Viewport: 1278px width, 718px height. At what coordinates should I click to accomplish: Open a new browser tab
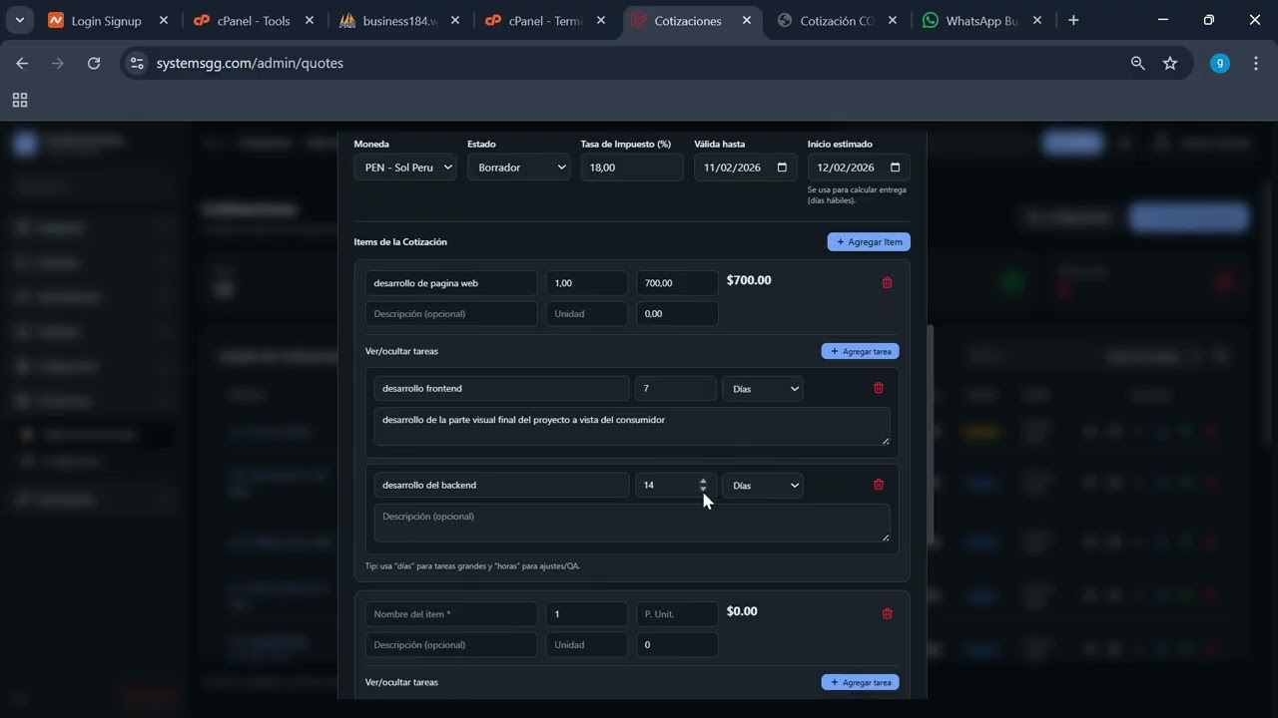click(x=1073, y=20)
